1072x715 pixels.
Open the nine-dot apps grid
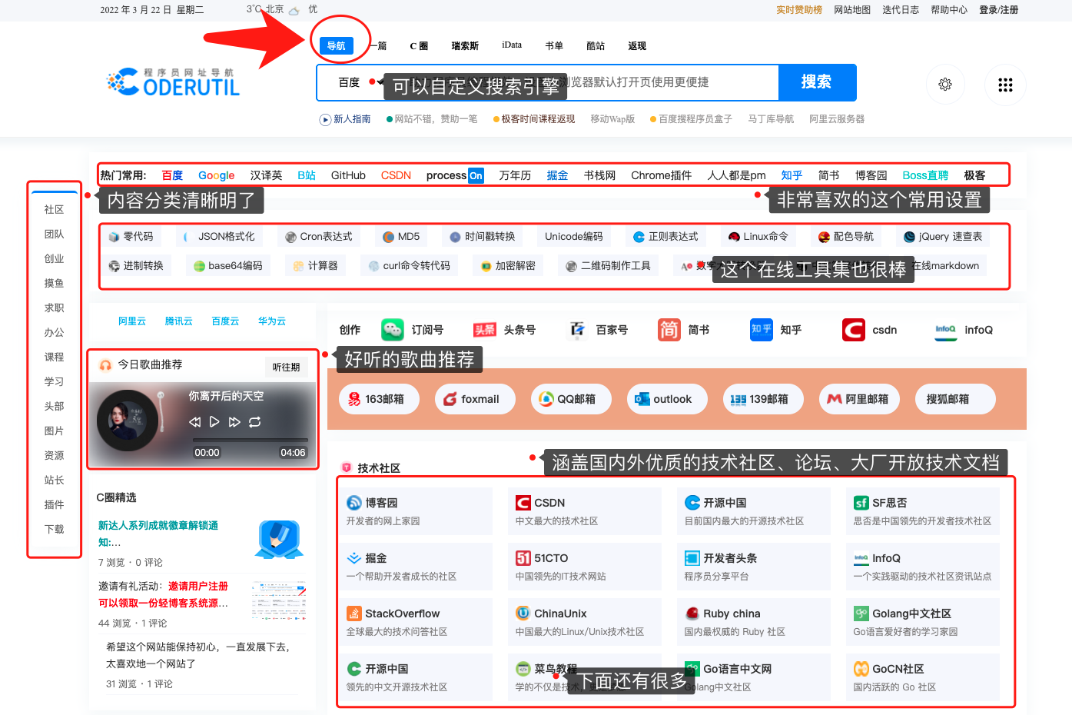[1005, 85]
